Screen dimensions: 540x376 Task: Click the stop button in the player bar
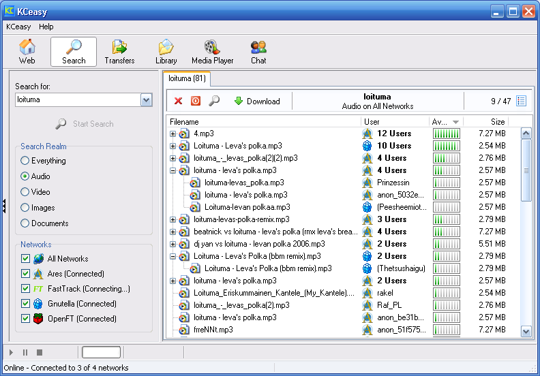click(40, 352)
